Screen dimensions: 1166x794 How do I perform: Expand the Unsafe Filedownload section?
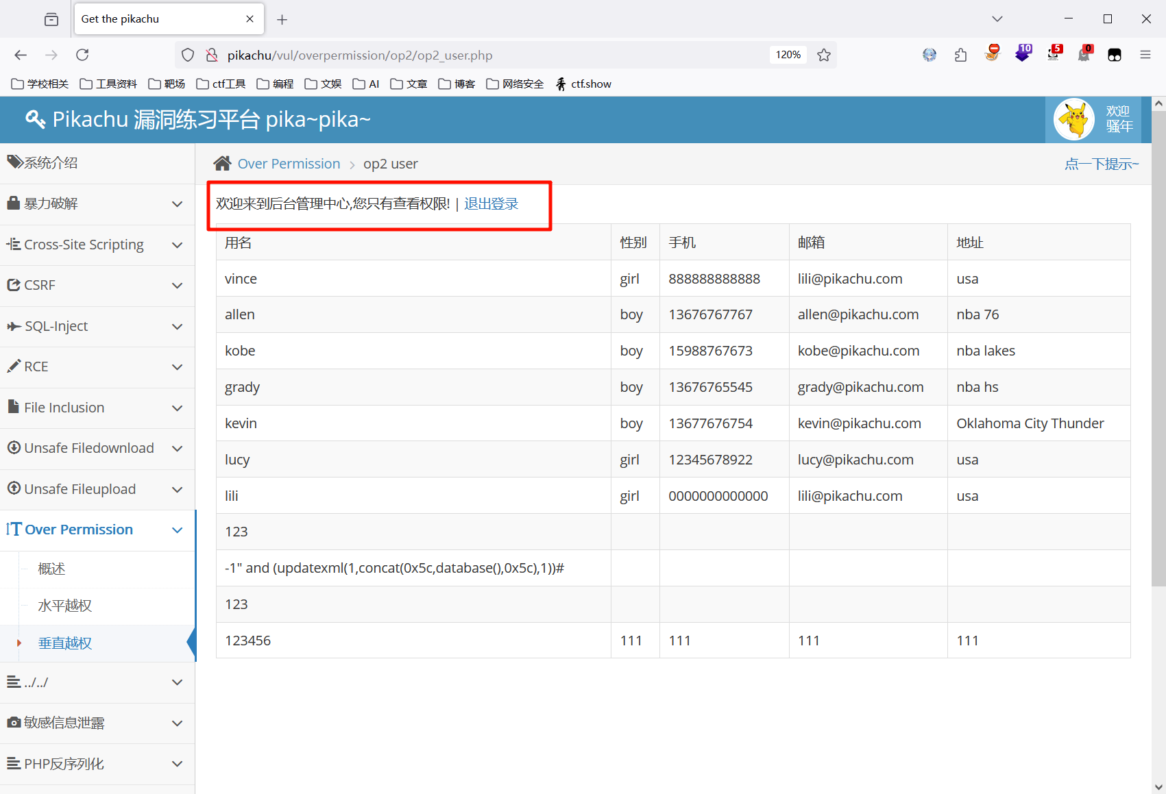[x=97, y=448]
